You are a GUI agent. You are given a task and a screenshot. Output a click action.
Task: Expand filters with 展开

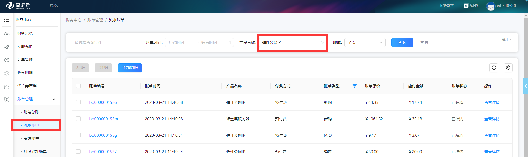point(507,39)
